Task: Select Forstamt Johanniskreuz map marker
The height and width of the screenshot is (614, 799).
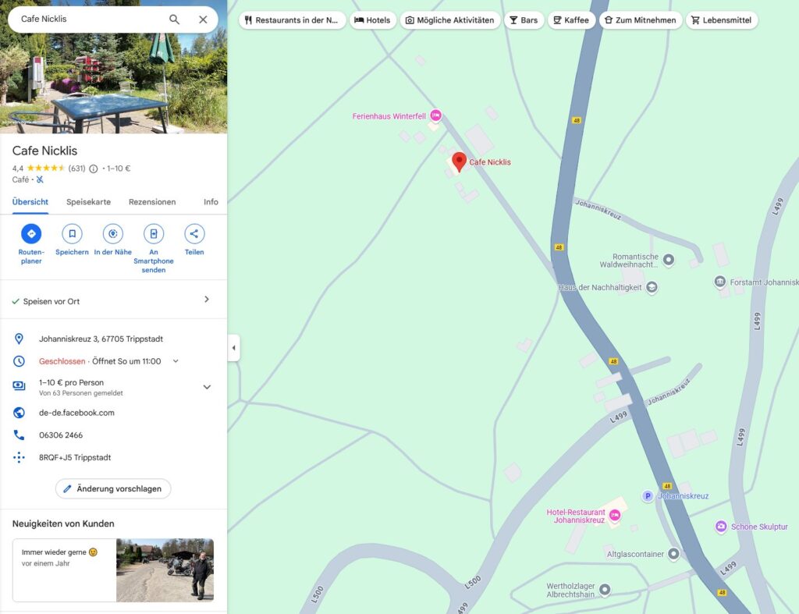Action: click(x=719, y=282)
